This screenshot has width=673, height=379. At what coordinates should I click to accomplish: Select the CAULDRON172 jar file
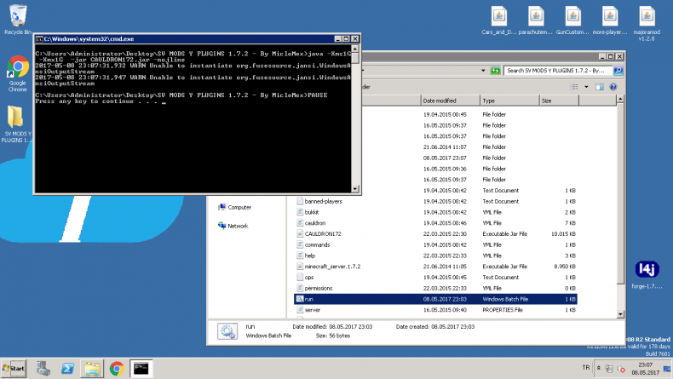coord(435,234)
